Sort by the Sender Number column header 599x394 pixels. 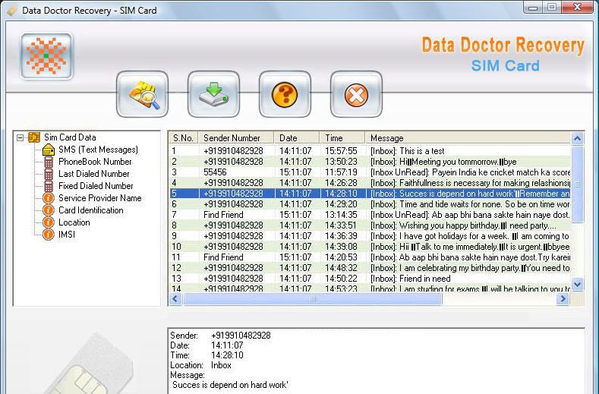[235, 138]
